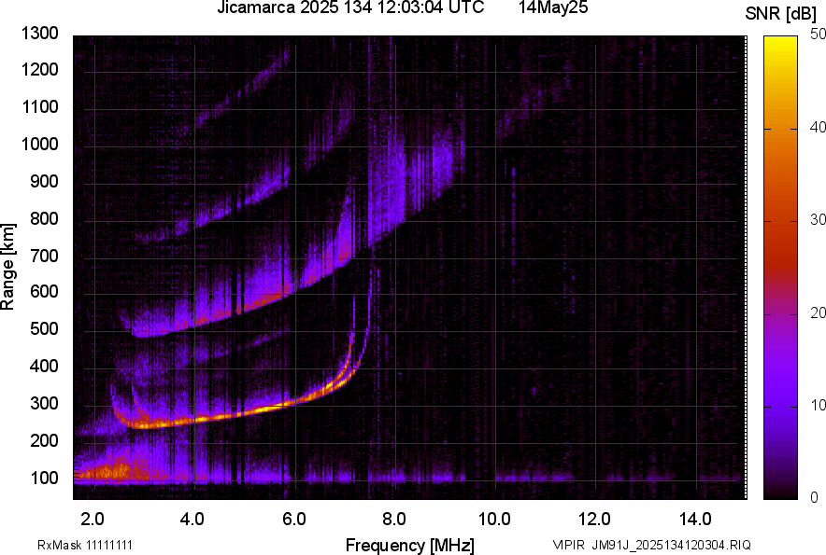Click the range tick label 500
826x555 pixels.
44,328
